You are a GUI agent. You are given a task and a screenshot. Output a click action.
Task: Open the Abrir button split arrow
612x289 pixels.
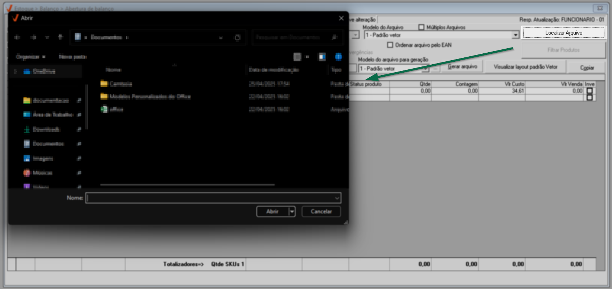coord(292,211)
